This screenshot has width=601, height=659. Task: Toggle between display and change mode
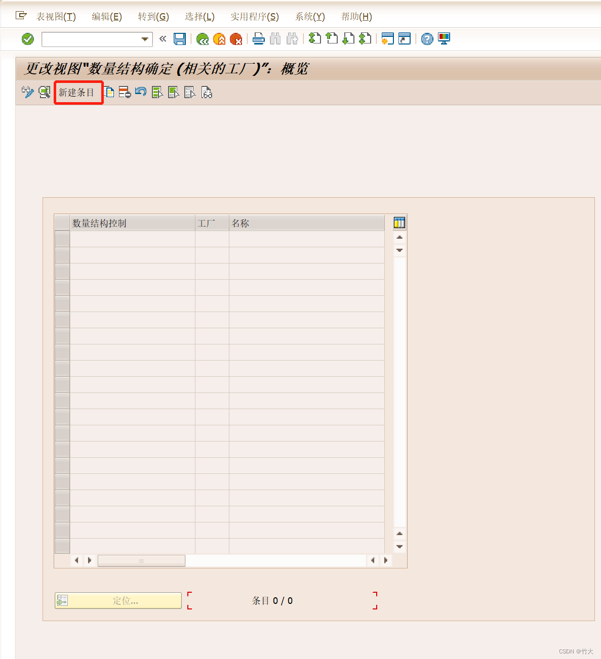(28, 92)
